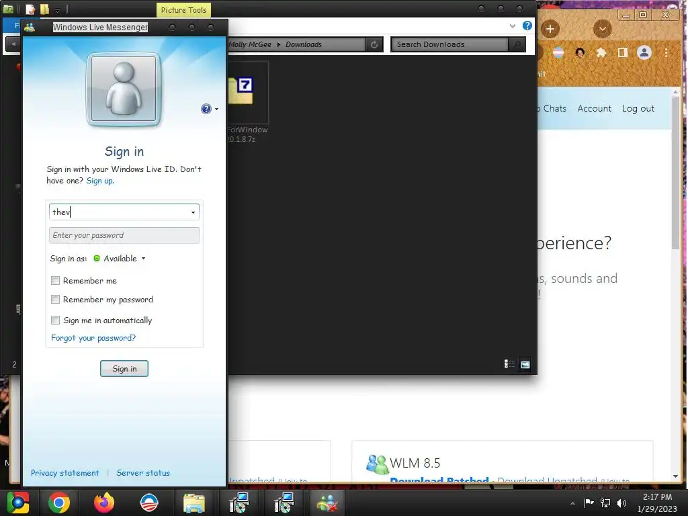
Task: Click the trans flag extension icon
Action: pyautogui.click(x=558, y=52)
